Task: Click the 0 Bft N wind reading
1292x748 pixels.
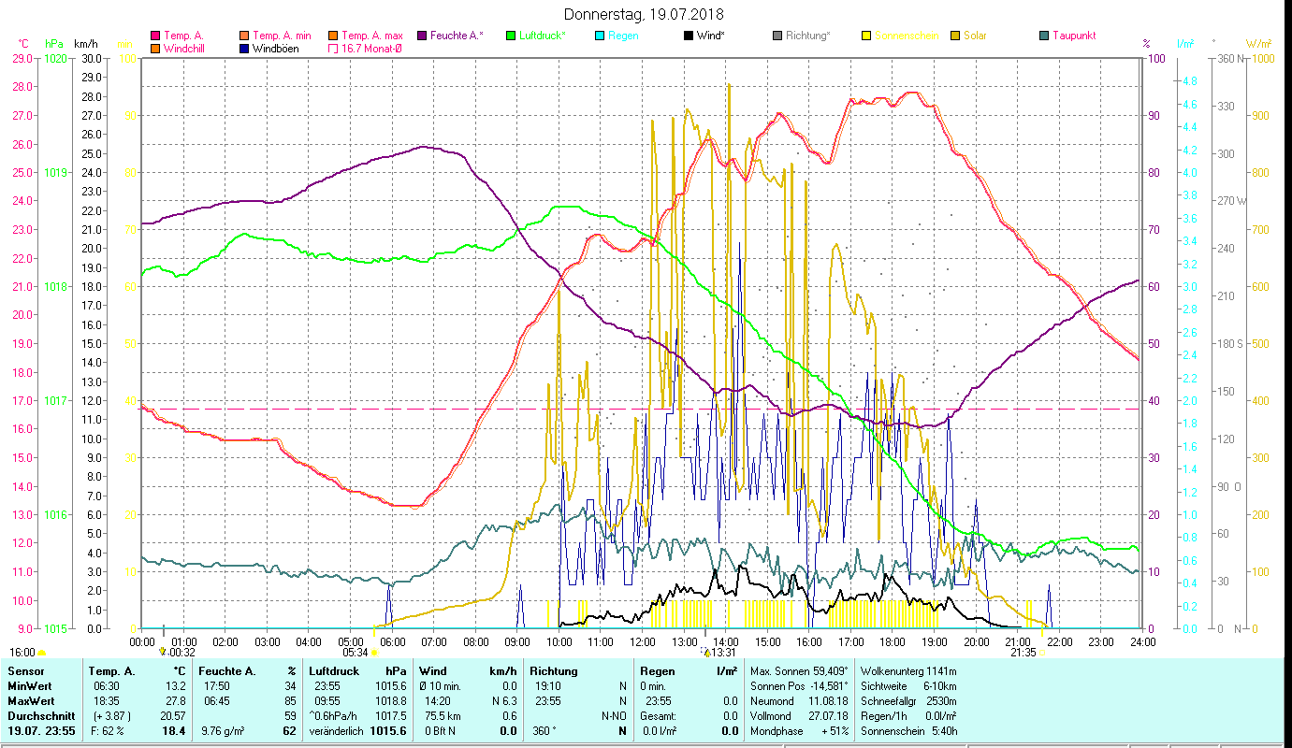Action: pyautogui.click(x=440, y=731)
